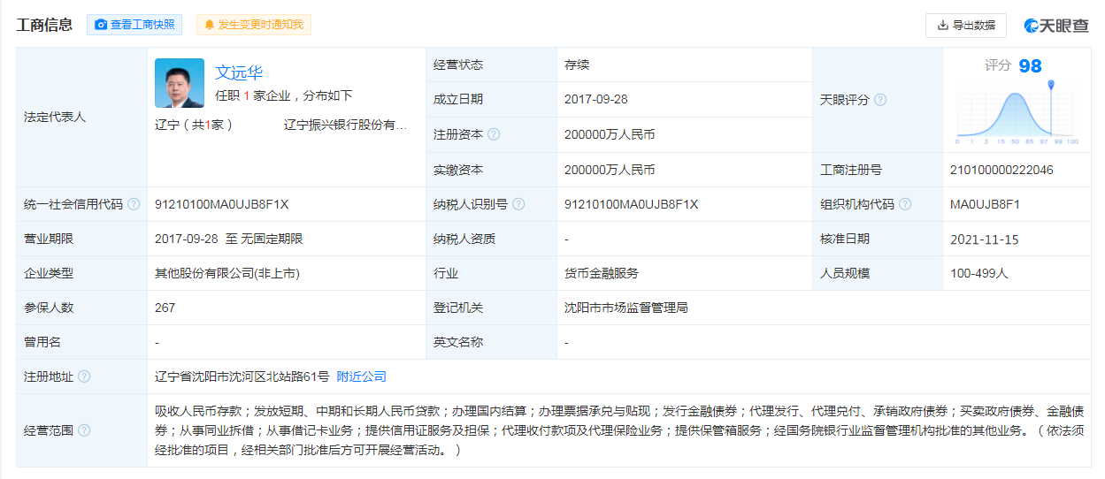Click business term 2017-09-28 至 无固定期限
This screenshot has width=1105, height=479.
pos(229,239)
